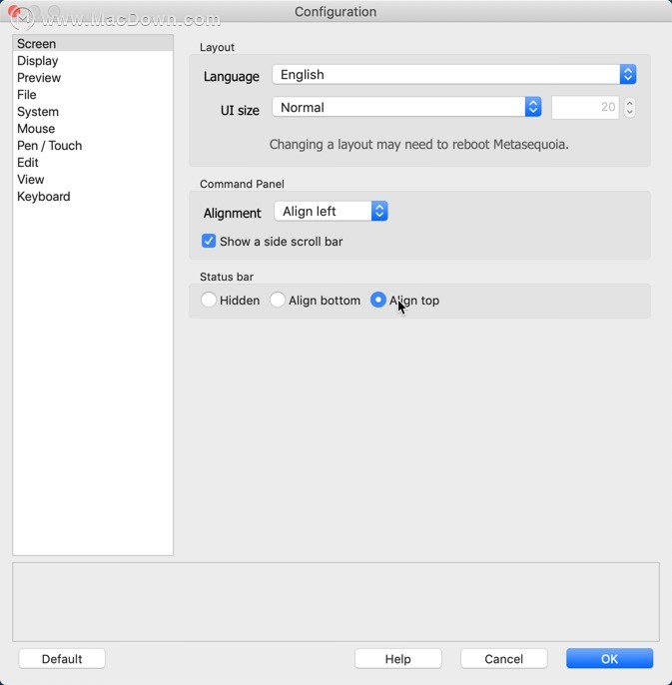Open Keyboard shortcut settings
This screenshot has height=685, width=672.
pyautogui.click(x=93, y=197)
